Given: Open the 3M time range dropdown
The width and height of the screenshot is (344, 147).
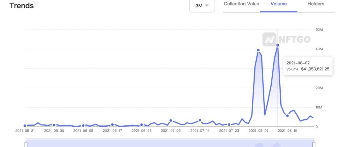Looking at the screenshot, I should pos(202,6).
